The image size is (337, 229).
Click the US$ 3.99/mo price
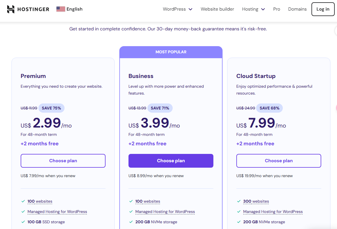pos(154,123)
